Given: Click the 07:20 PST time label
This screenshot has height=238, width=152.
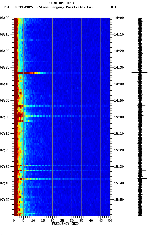Looking at the screenshot, I should point(5,150).
